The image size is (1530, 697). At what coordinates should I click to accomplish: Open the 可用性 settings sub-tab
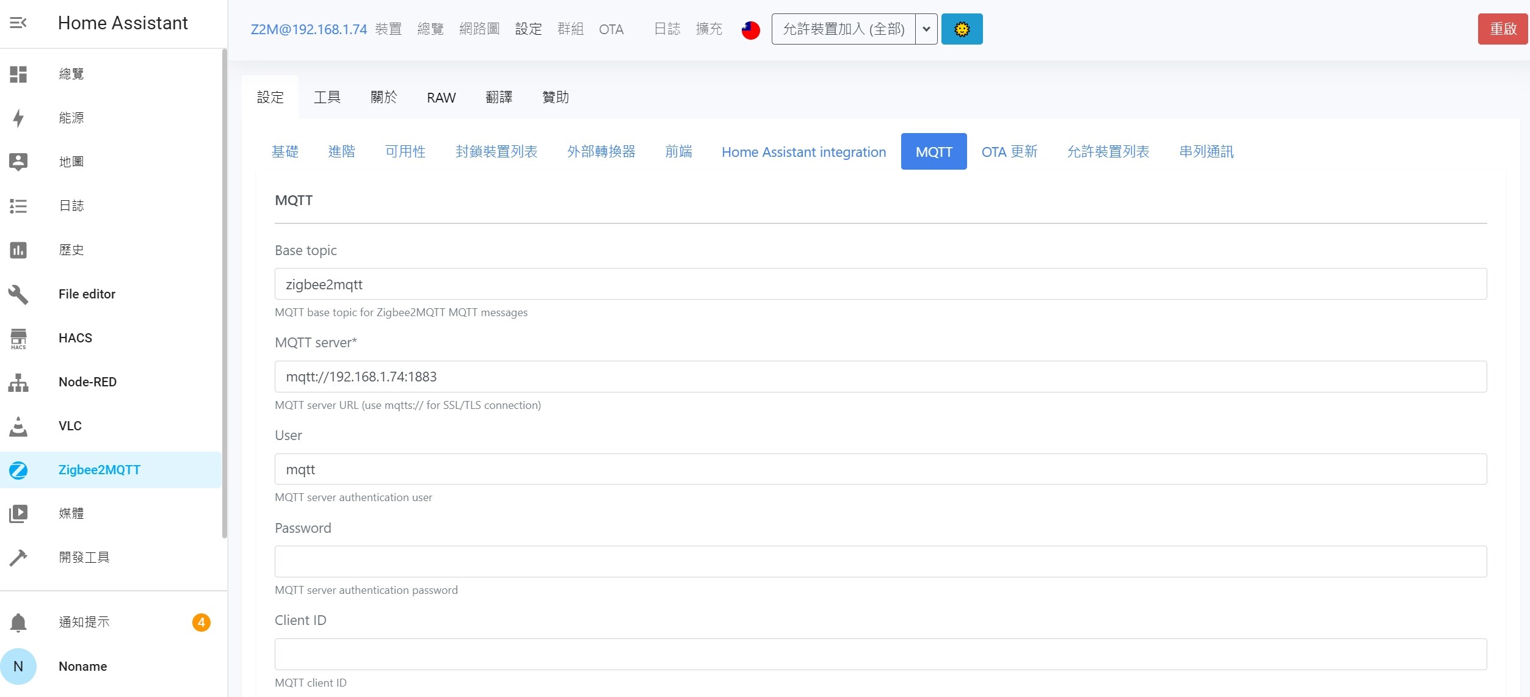pos(405,151)
